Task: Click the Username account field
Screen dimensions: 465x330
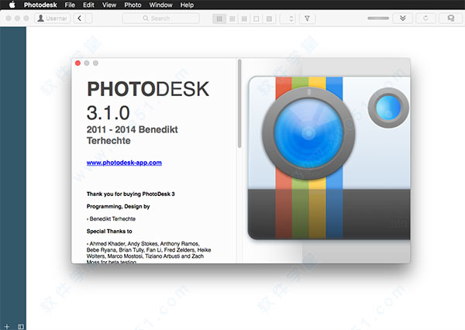Action: click(53, 19)
